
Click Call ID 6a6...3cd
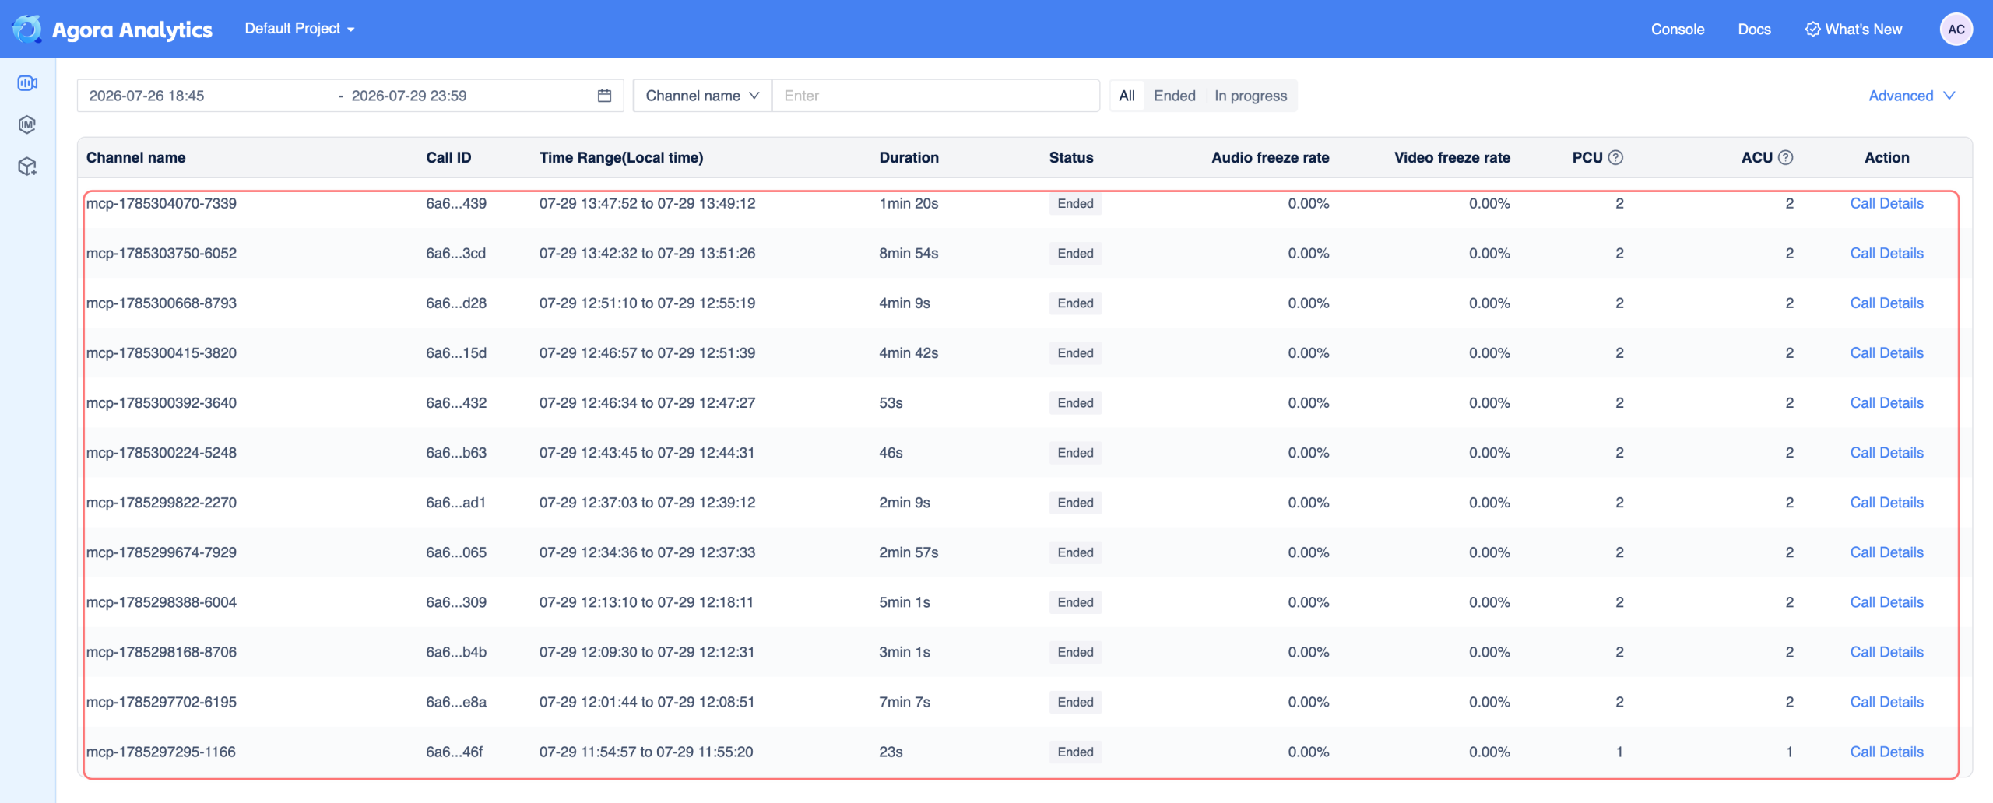click(x=455, y=253)
